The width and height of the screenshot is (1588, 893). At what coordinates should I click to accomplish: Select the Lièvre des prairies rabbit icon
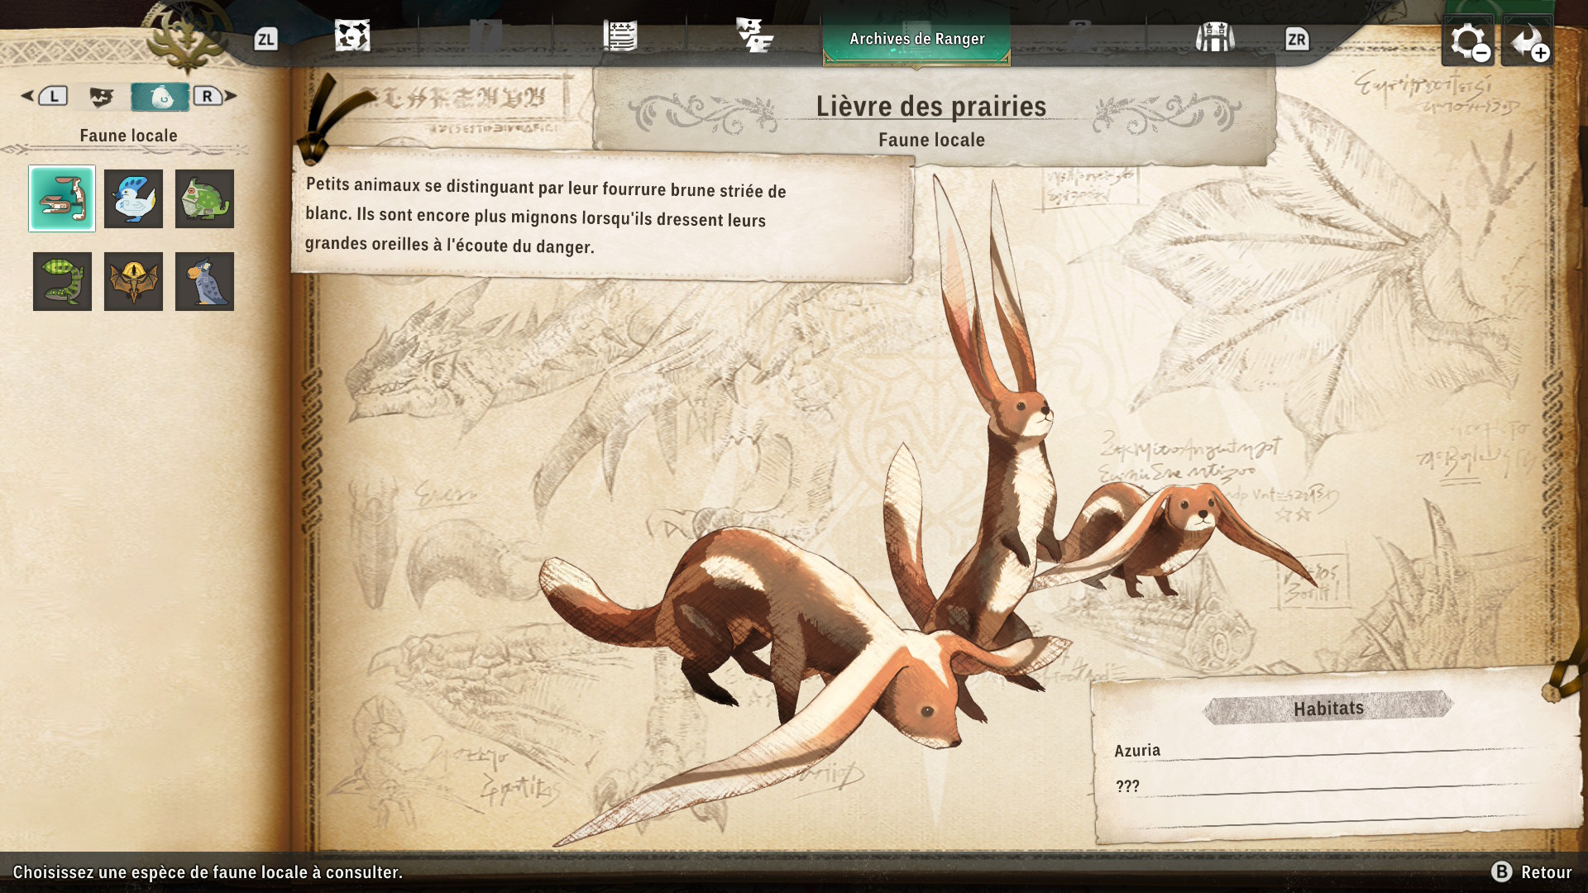(62, 198)
